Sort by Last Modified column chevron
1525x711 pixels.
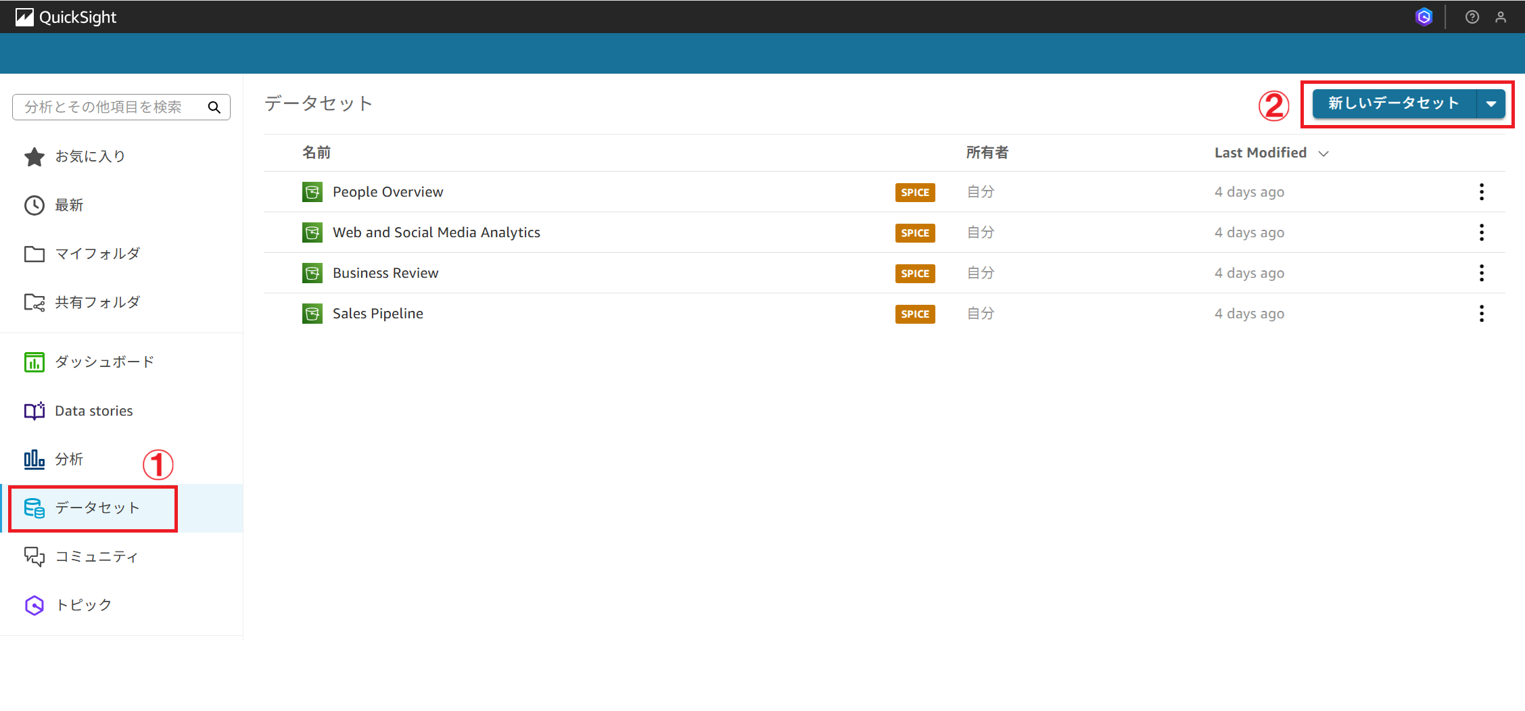1323,153
